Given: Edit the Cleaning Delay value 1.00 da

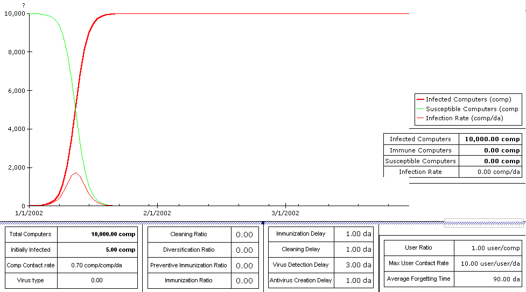Looking at the screenshot, I should [354, 249].
